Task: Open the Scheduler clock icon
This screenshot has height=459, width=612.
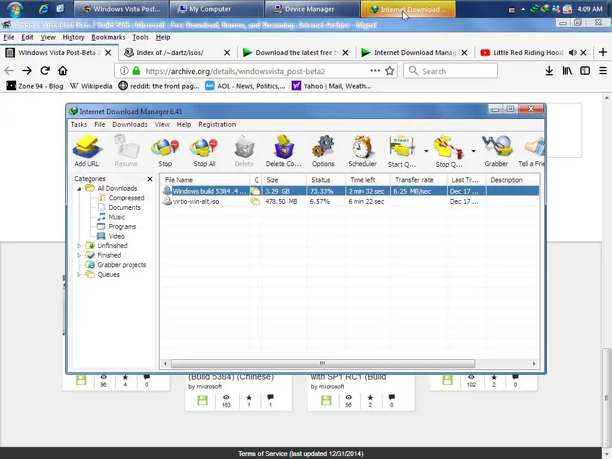Action: pyautogui.click(x=363, y=151)
